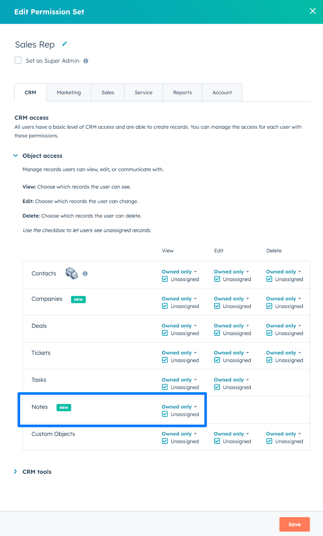Uncheck Unassigned under Deals Delete
323x536 pixels.
[269, 333]
